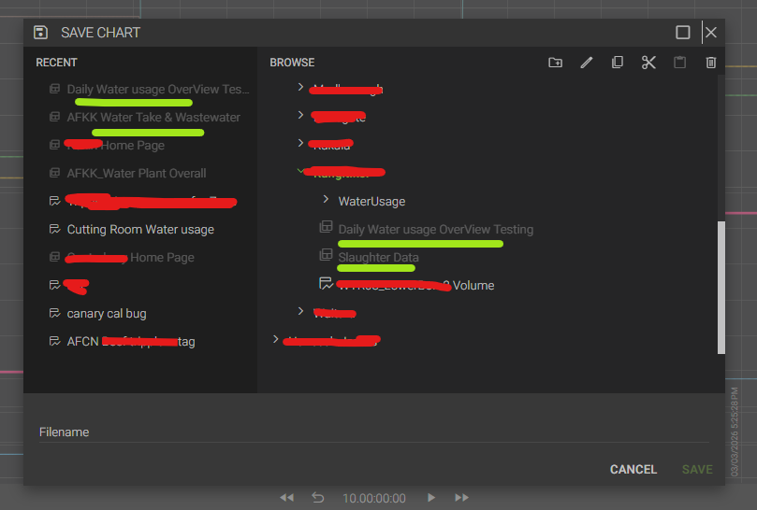Select recent AFCN item ending in tag
This screenshot has height=510, width=757.
pyautogui.click(x=131, y=341)
